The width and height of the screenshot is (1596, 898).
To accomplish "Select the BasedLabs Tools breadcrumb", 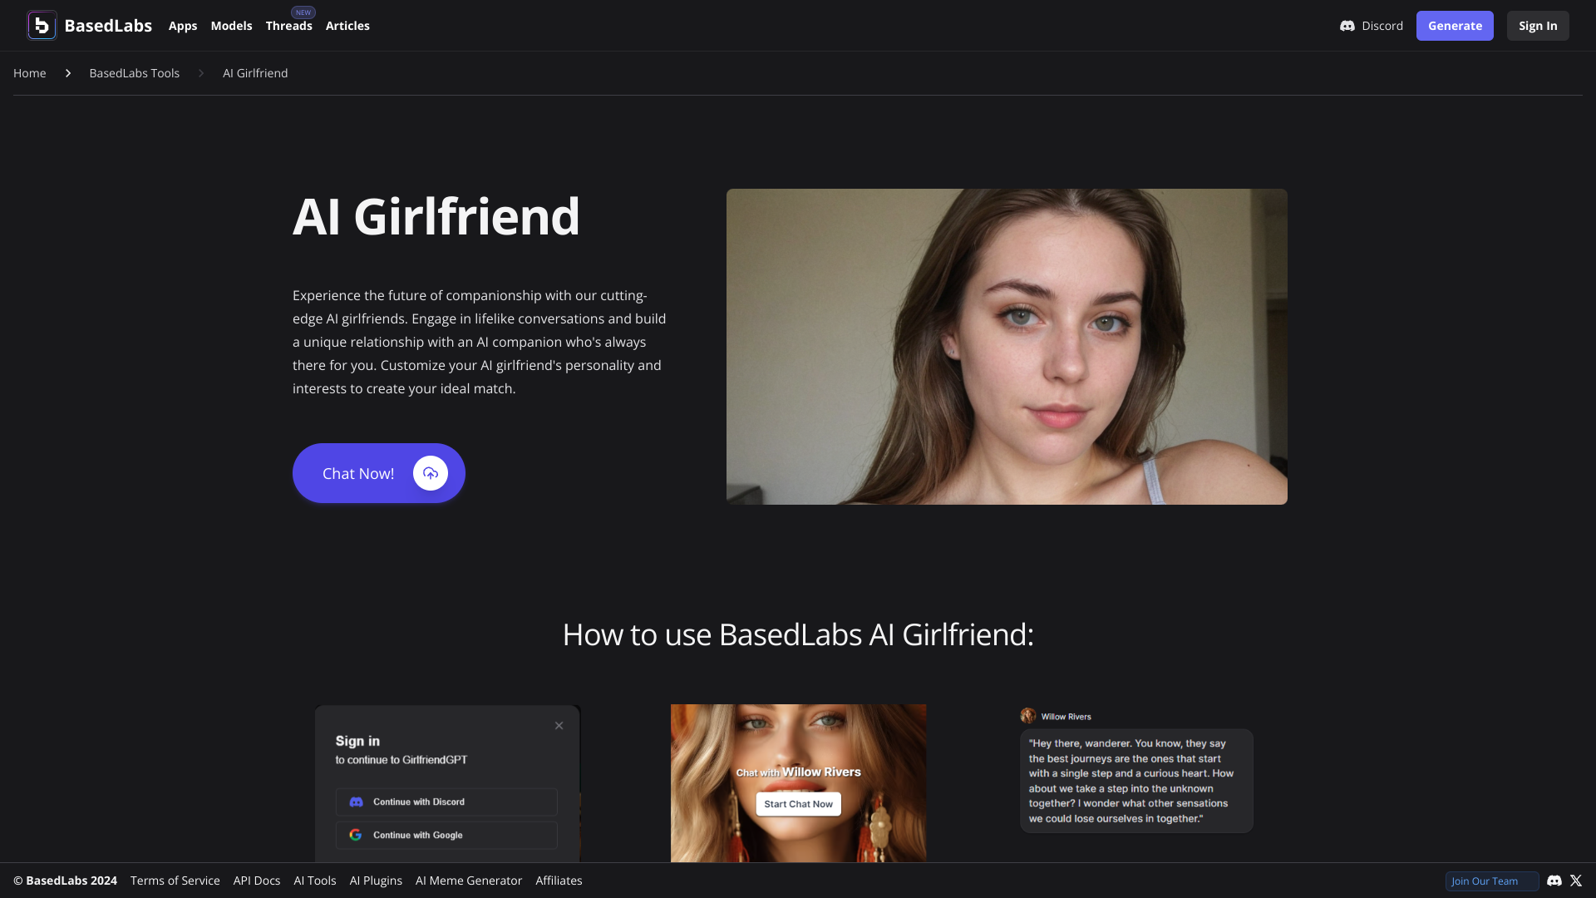I will (x=134, y=72).
